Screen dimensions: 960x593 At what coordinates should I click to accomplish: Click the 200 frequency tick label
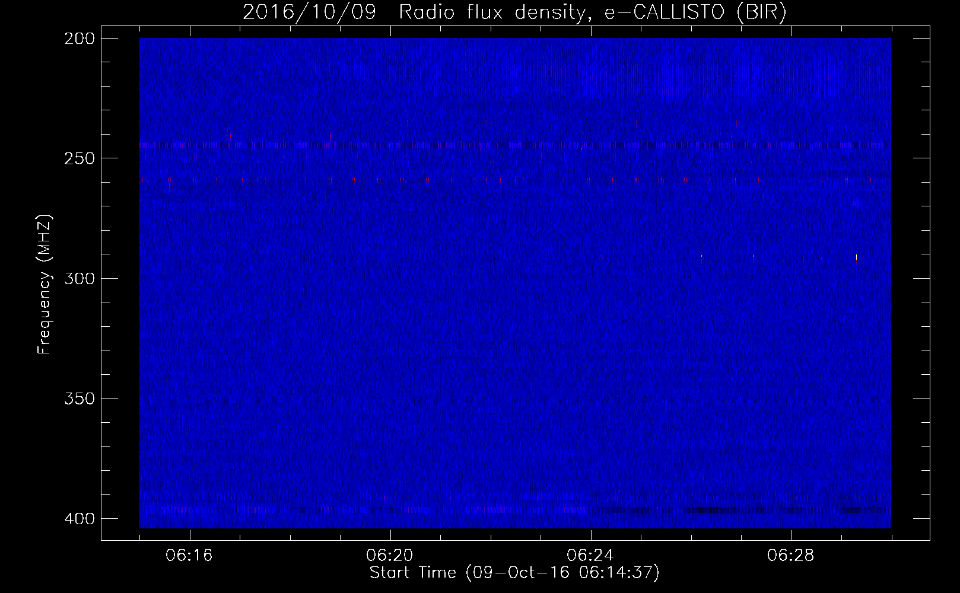[80, 39]
